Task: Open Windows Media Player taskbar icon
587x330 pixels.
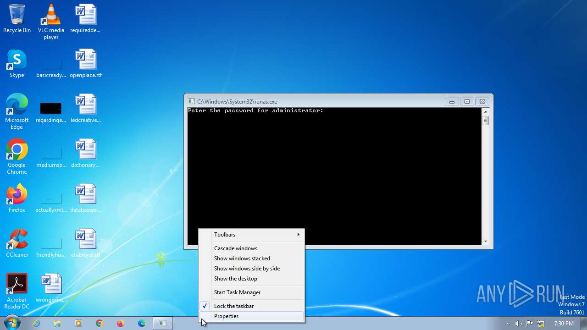Action: (78, 323)
